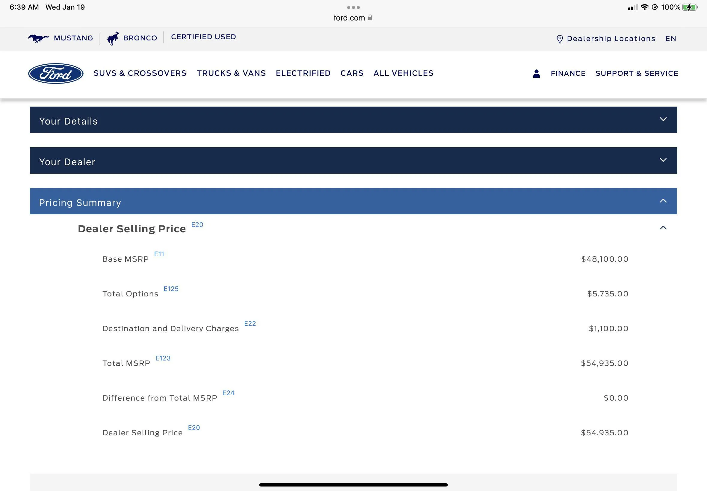Image resolution: width=707 pixels, height=491 pixels.
Task: Click the Mustang pony icon
Action: click(38, 38)
